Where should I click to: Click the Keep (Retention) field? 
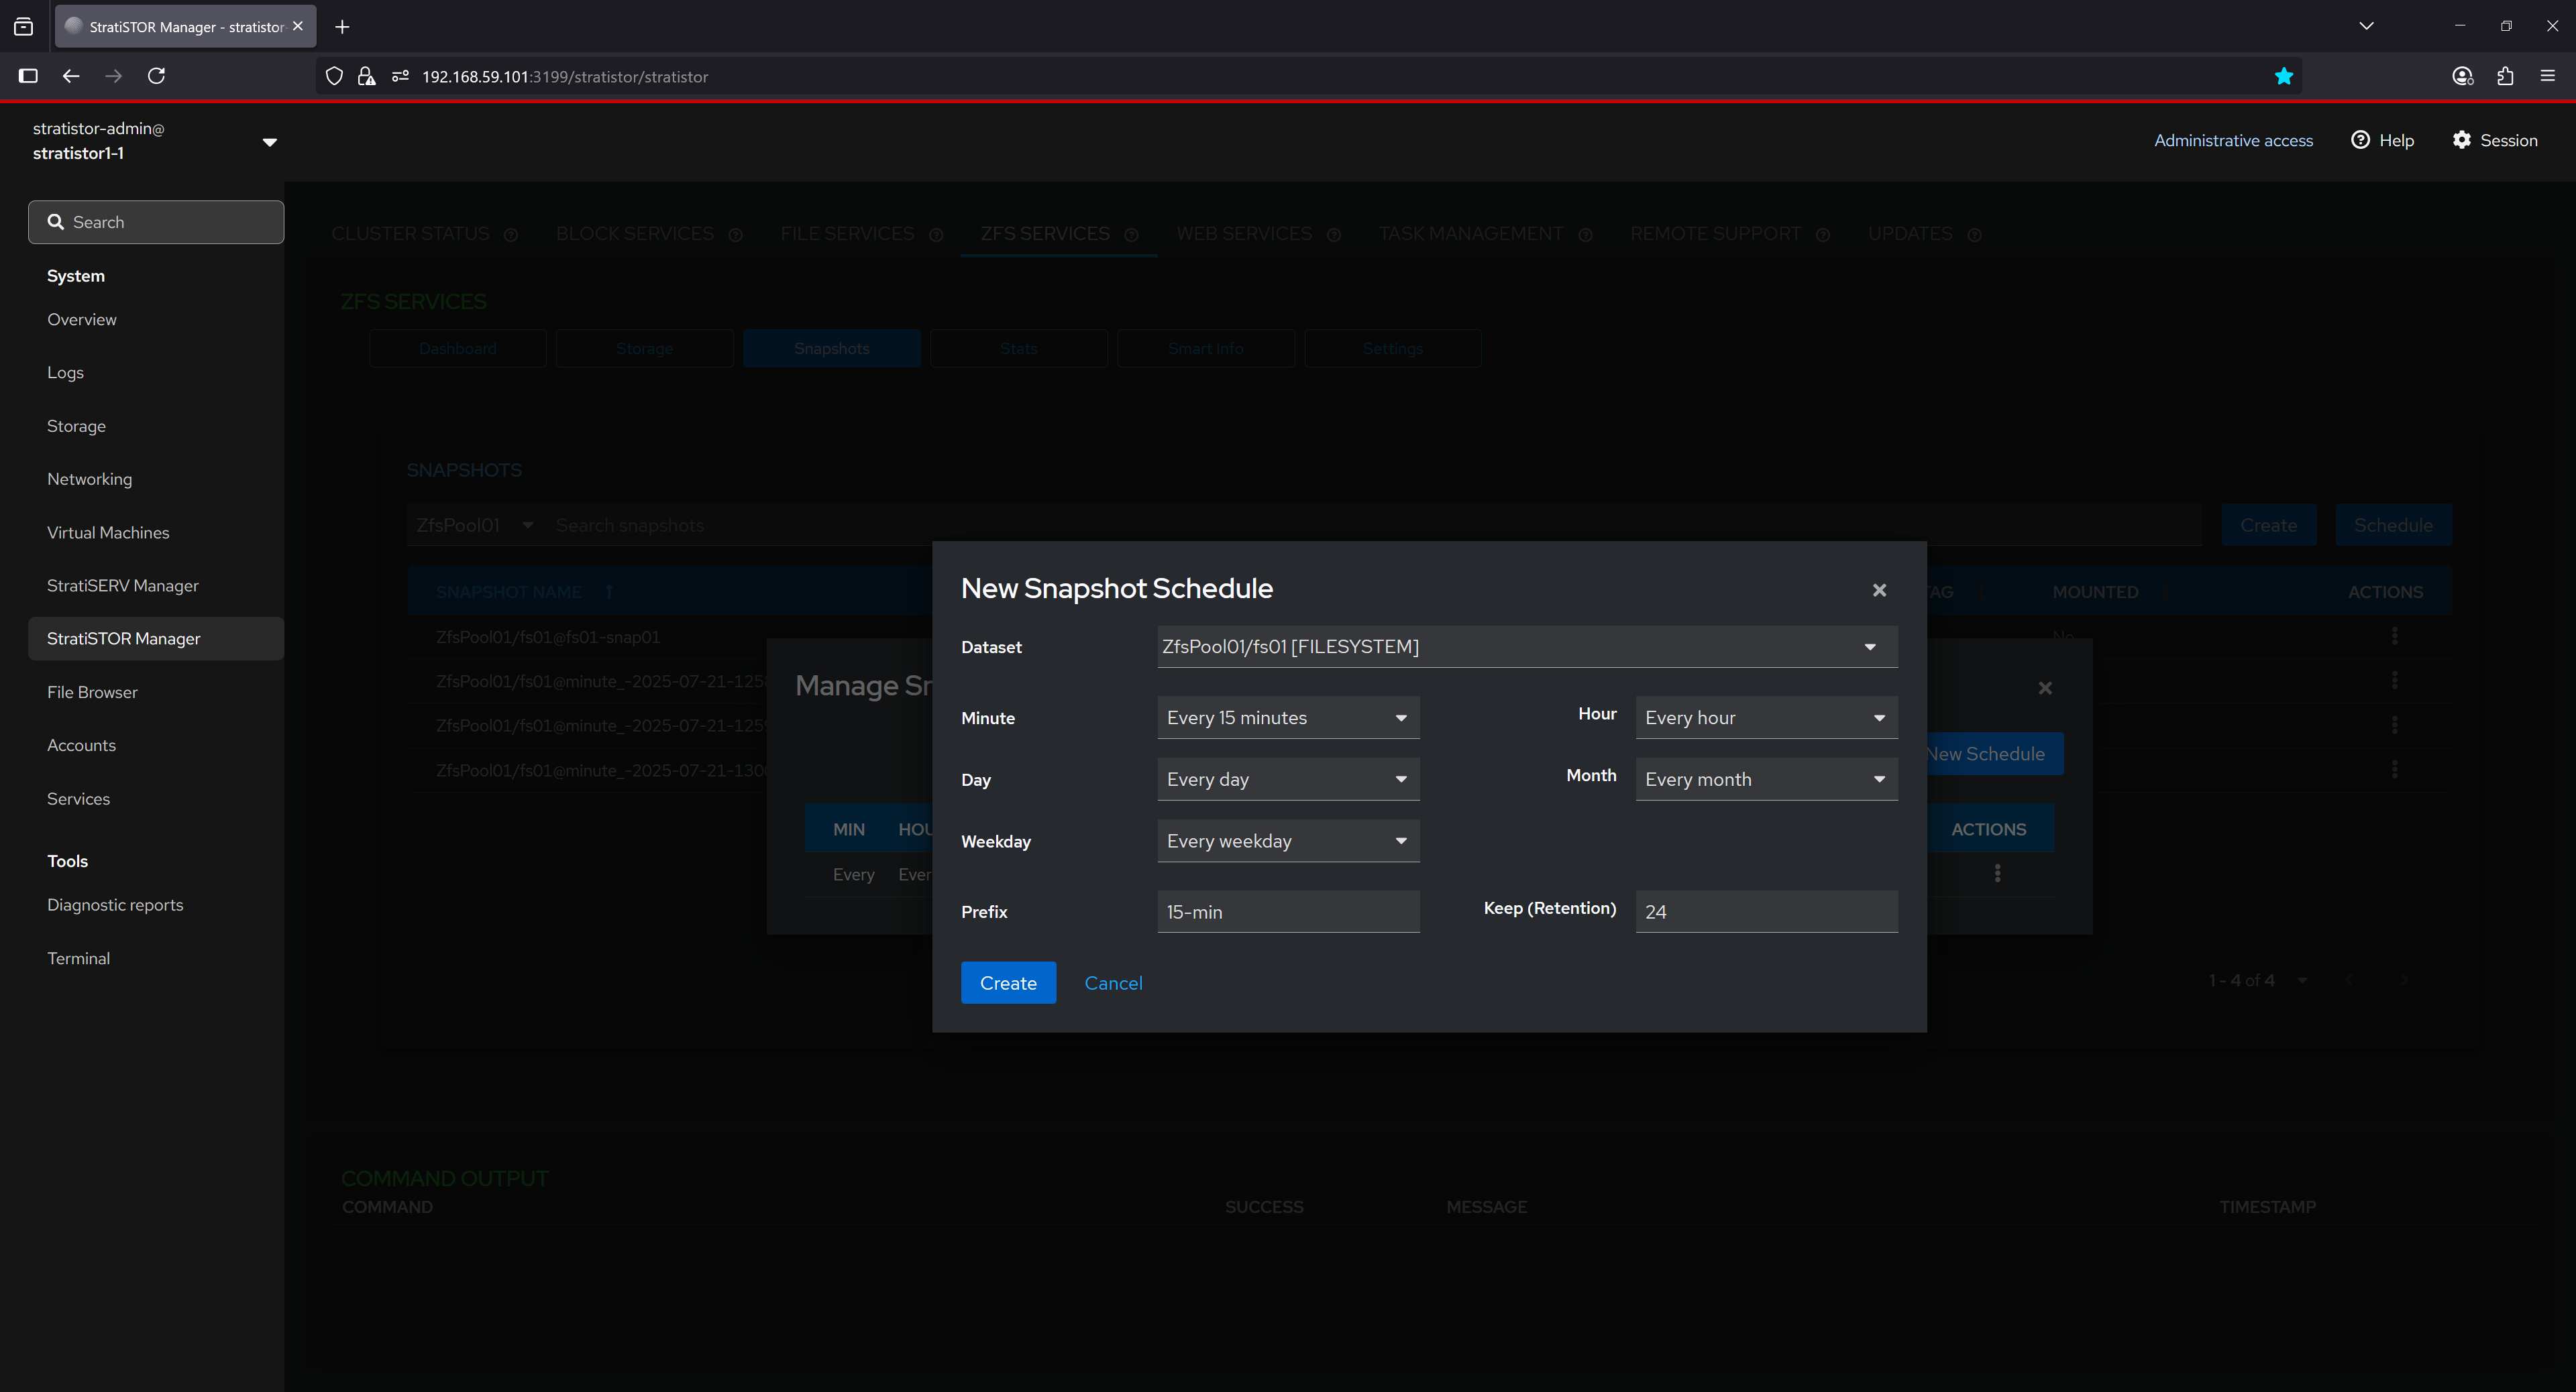point(1765,911)
